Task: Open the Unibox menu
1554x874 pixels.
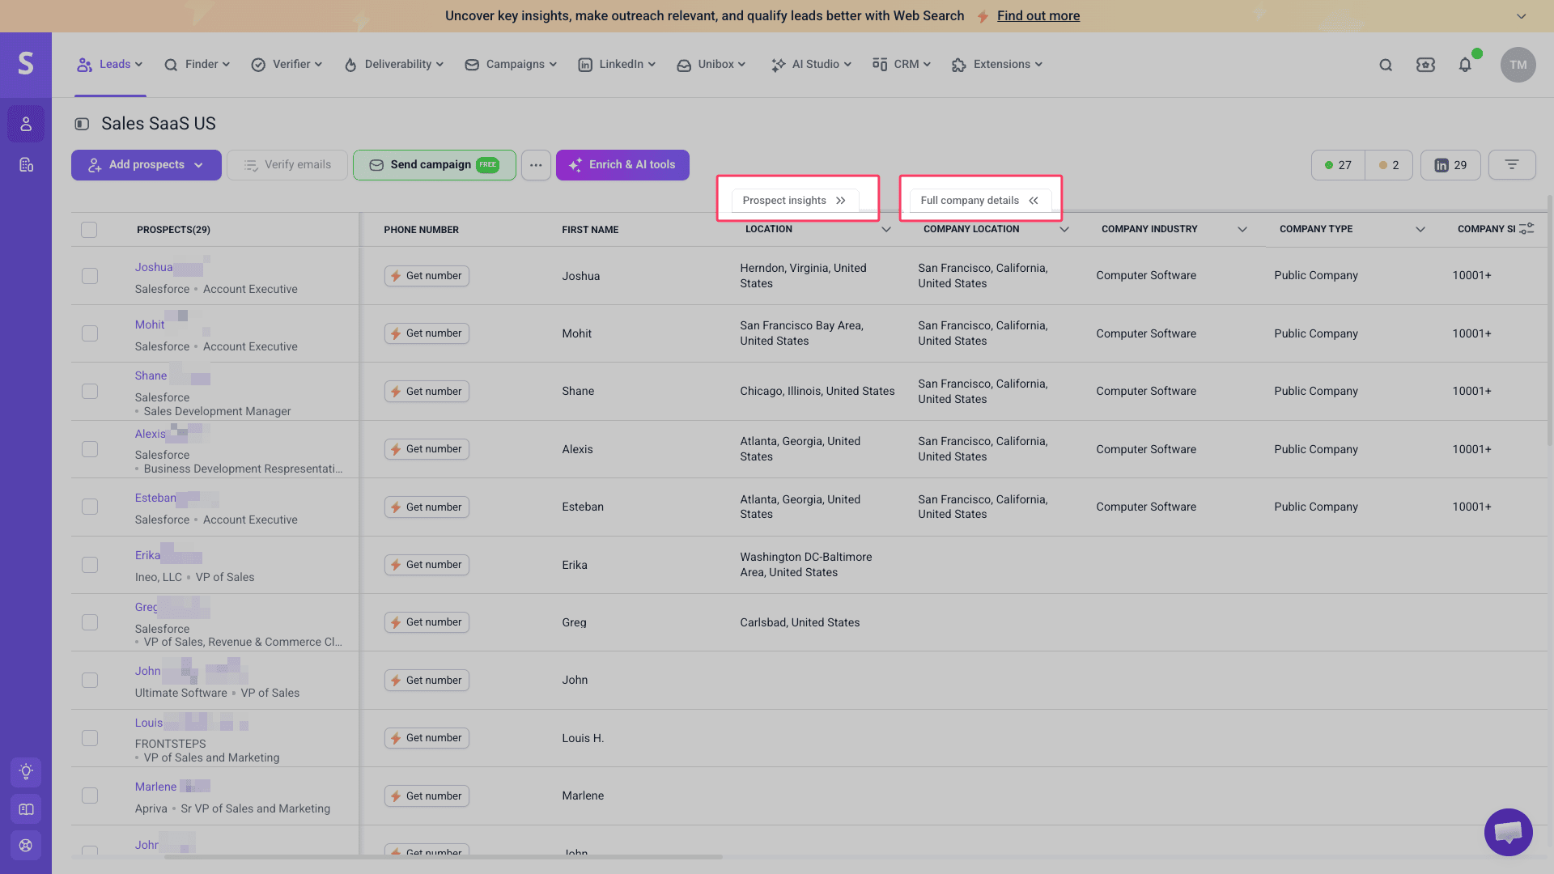Action: tap(711, 65)
